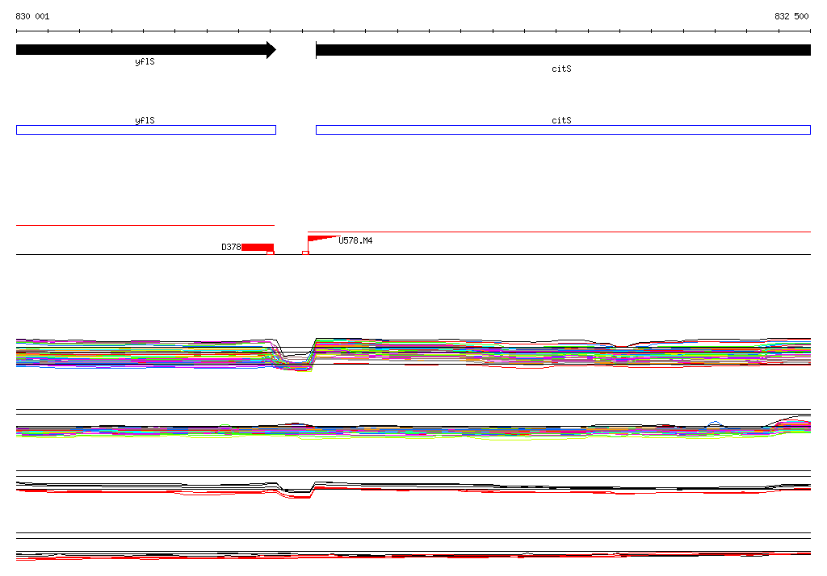Click the small red square below D378 block
The height and width of the screenshot is (576, 827).
(271, 253)
